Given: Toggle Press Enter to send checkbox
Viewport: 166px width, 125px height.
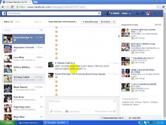Looking at the screenshot, I should pyautogui.click(x=114, y=111).
